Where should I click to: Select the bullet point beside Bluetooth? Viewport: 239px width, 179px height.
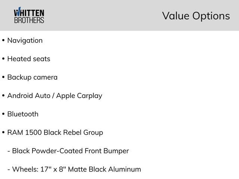click(3, 114)
